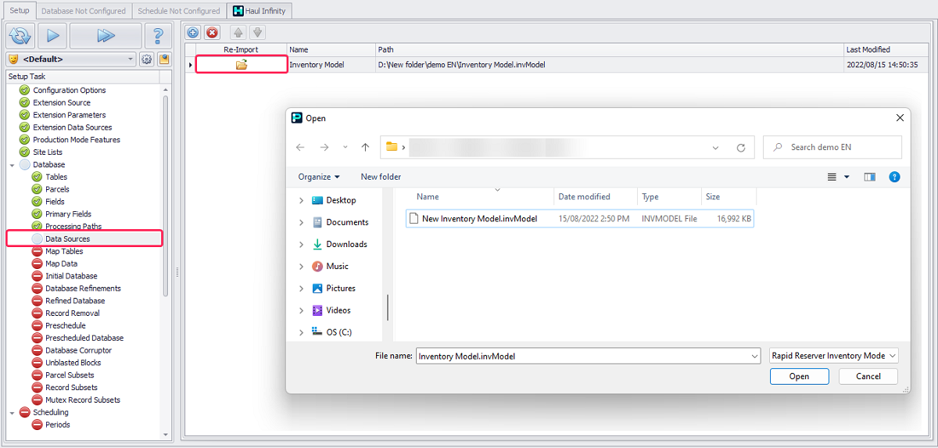The height and width of the screenshot is (448, 938).
Task: Navigate up one folder level in Open dialog
Action: (365, 147)
